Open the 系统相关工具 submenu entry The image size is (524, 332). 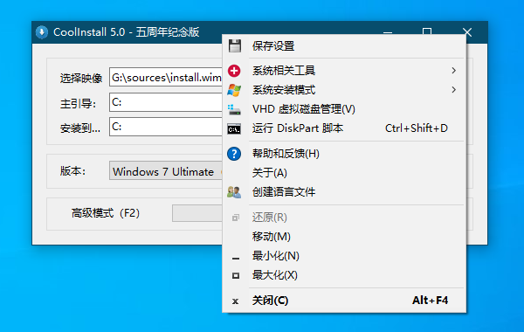click(x=344, y=71)
